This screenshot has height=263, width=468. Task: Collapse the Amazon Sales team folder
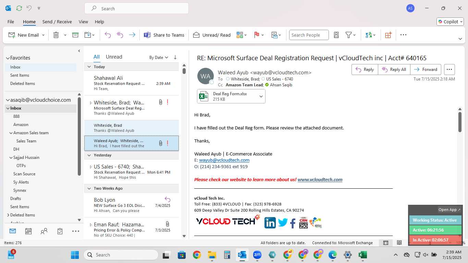tap(11, 133)
